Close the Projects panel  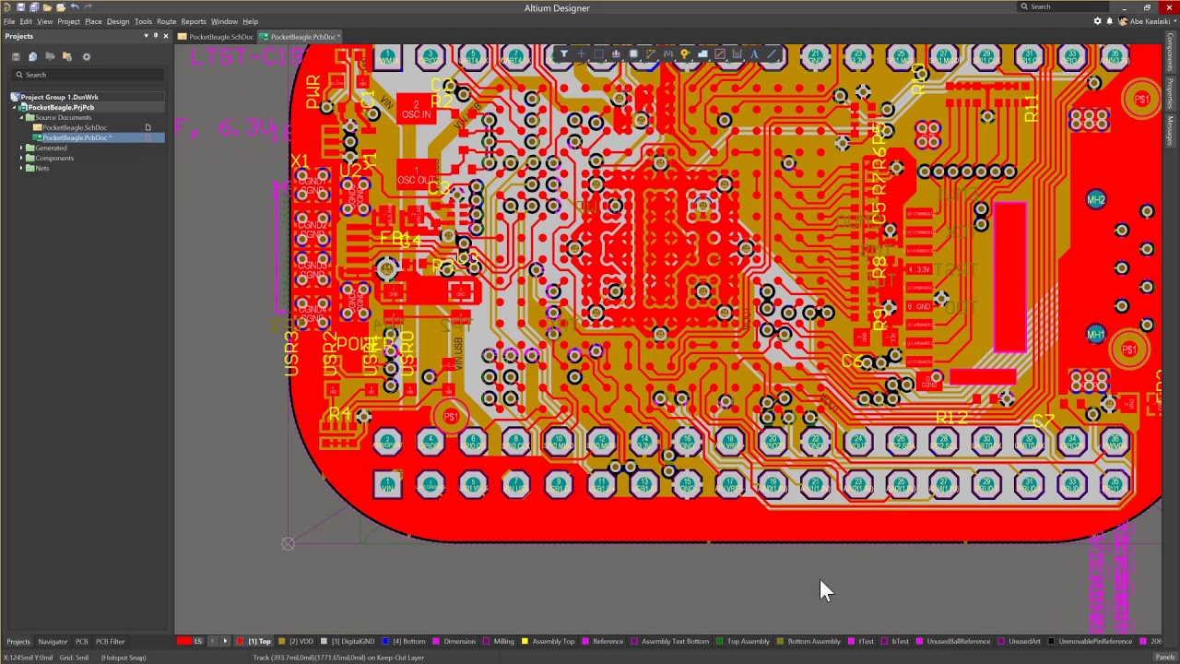pos(166,36)
